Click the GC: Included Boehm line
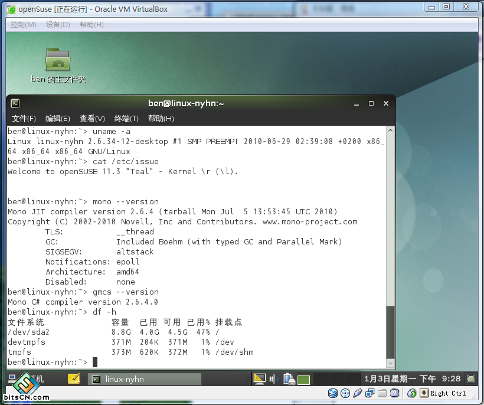 [x=194, y=241]
